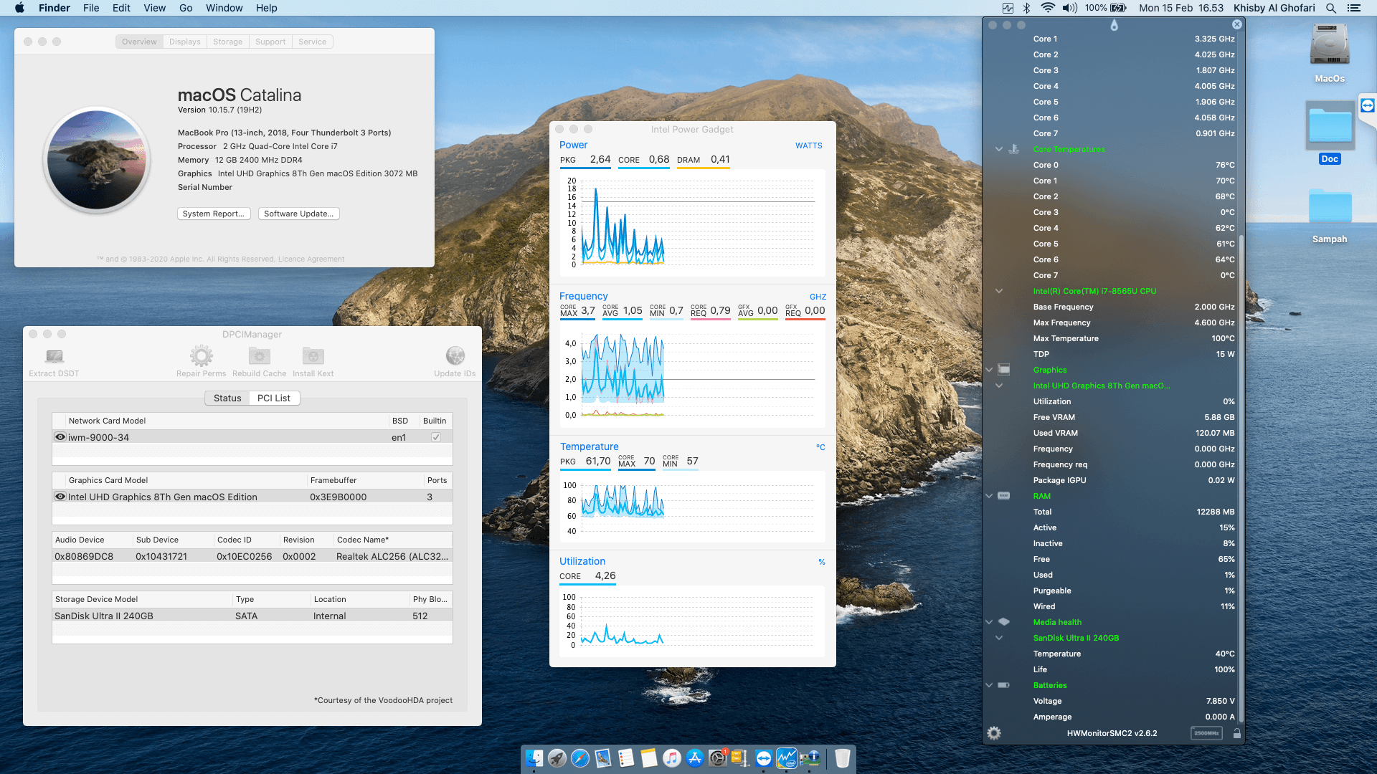
Task: Toggle eye icon beside iwm-9000-34 network card
Action: (60, 437)
